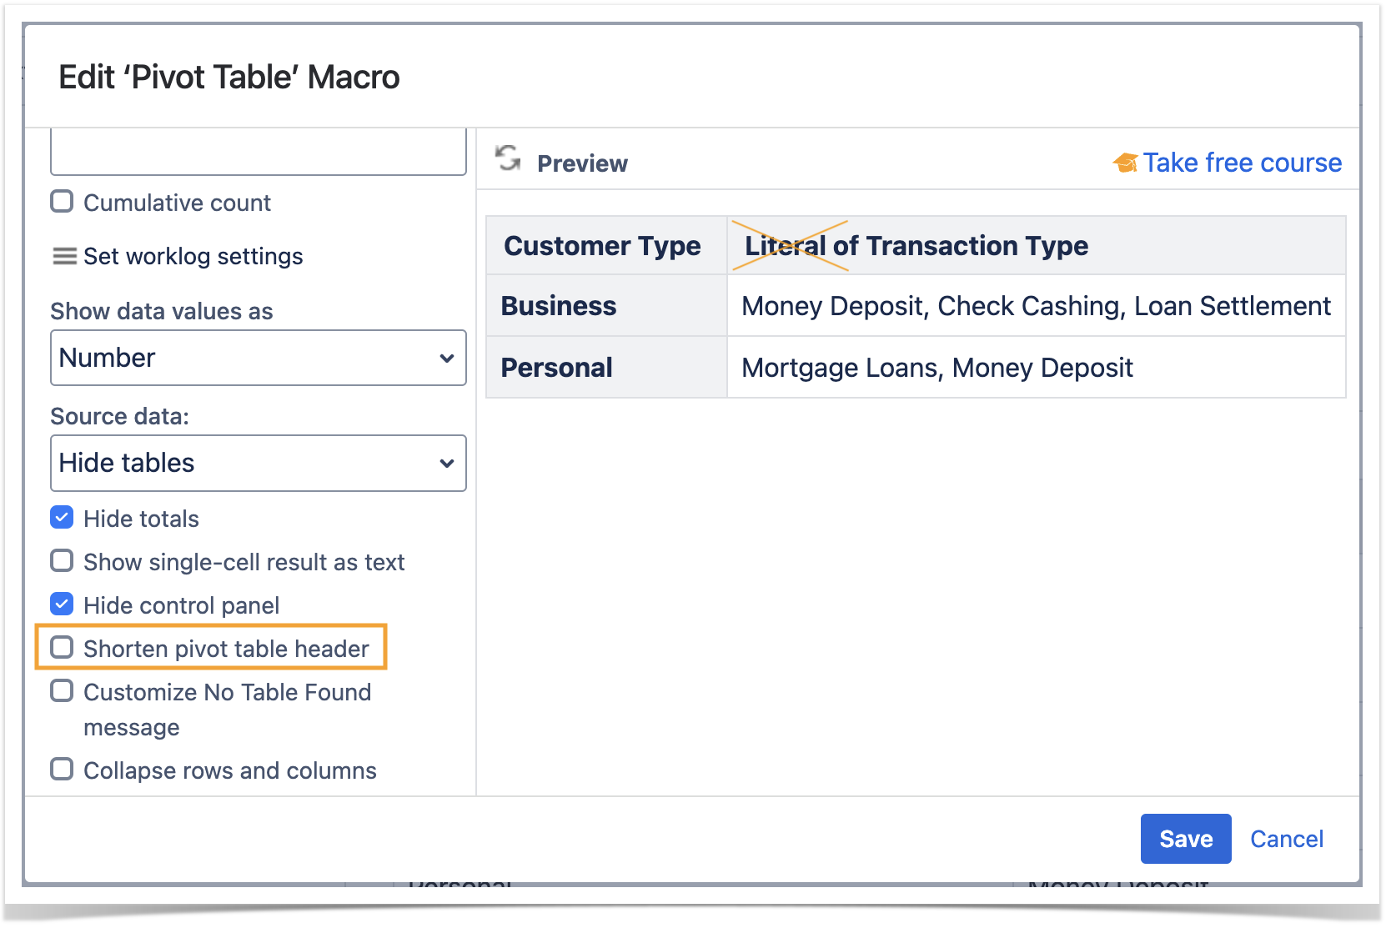The image size is (1391, 928).
Task: Open the Take free course link
Action: [x=1241, y=163]
